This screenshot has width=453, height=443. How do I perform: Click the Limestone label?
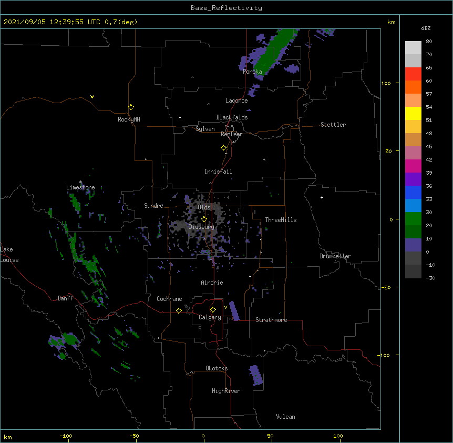tap(80, 187)
